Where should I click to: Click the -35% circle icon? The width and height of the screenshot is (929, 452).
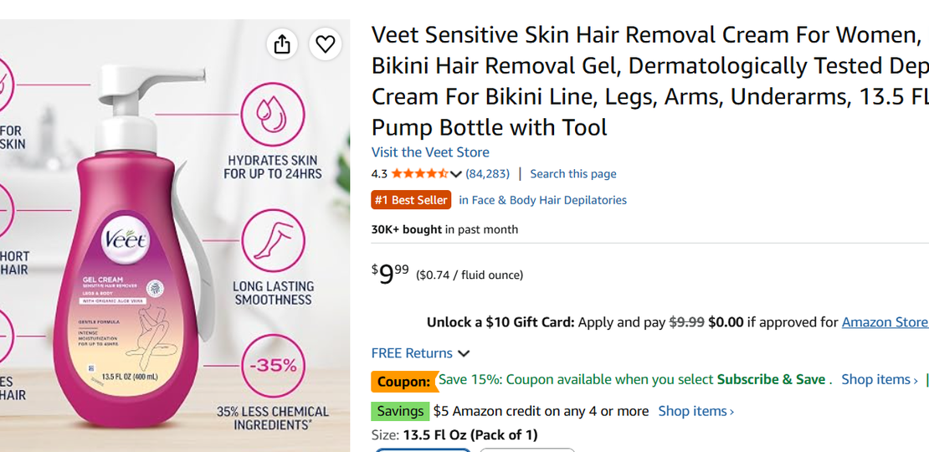(273, 366)
